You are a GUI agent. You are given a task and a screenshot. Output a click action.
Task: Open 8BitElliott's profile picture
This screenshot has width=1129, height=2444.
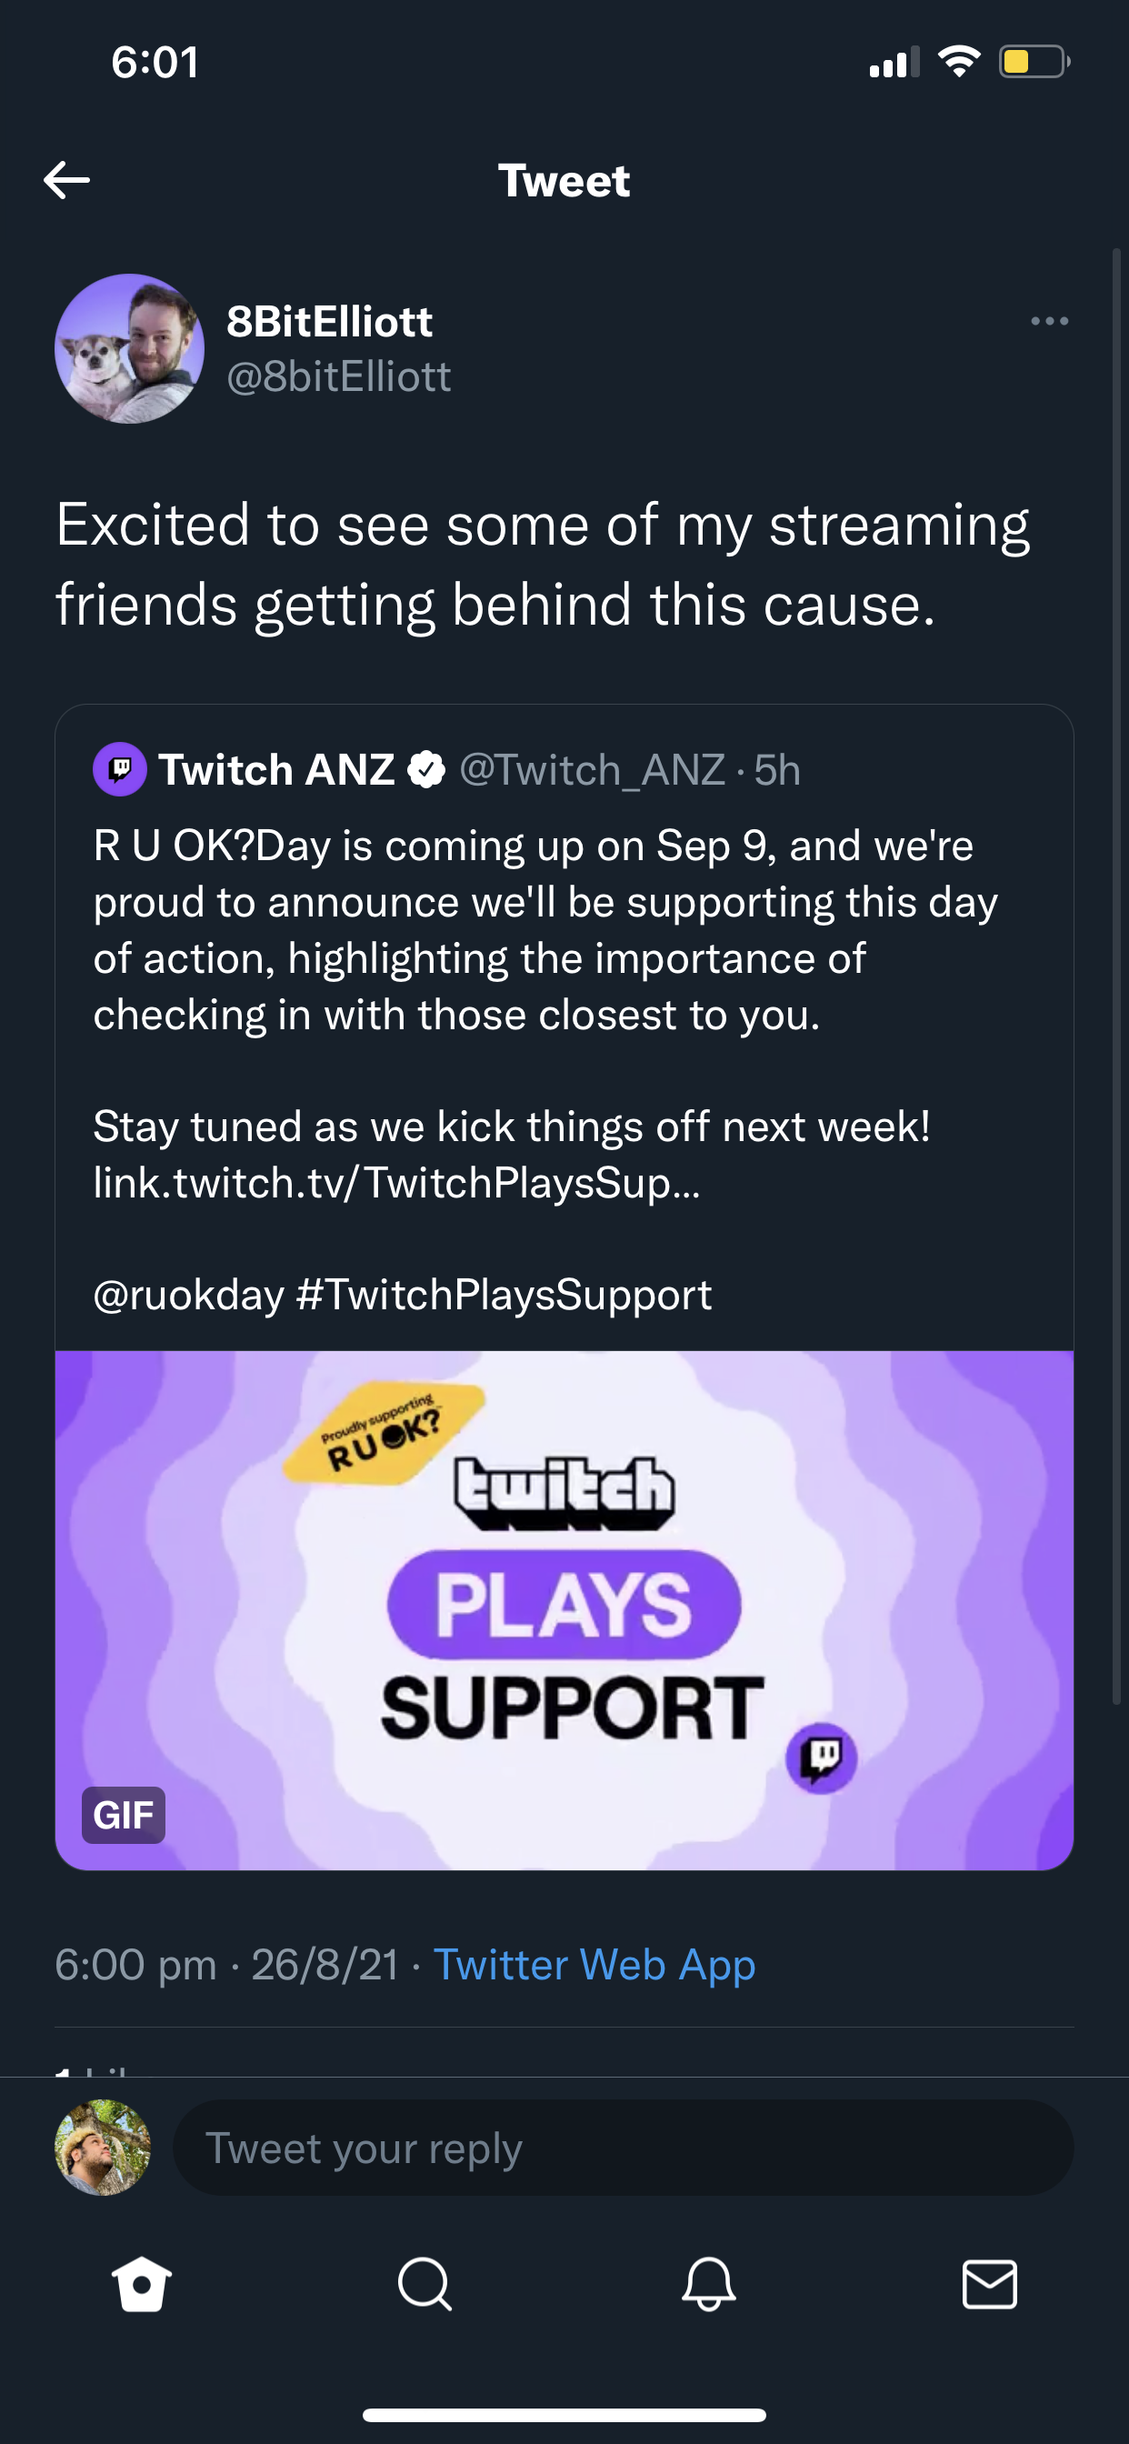[130, 349]
